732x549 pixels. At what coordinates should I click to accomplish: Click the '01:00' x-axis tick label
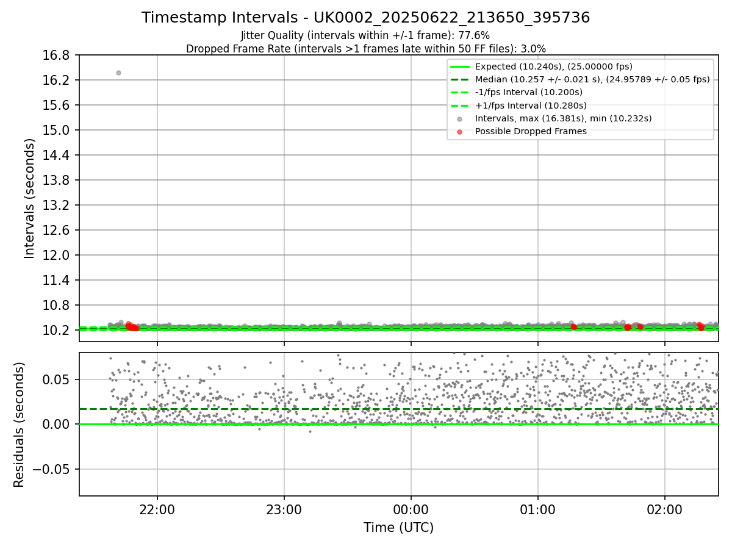537,509
